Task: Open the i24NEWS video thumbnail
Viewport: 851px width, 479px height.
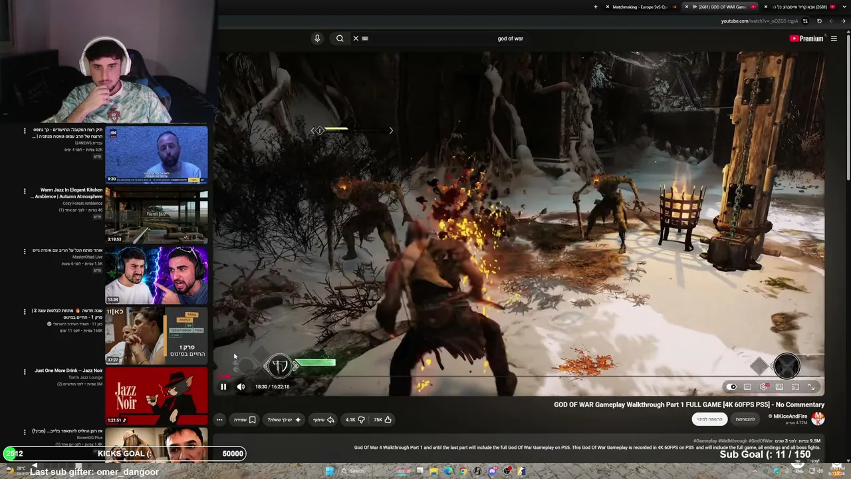Action: tap(156, 154)
